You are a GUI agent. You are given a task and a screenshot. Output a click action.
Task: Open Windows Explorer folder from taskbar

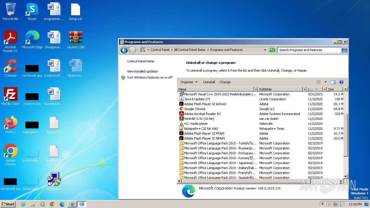(33, 204)
